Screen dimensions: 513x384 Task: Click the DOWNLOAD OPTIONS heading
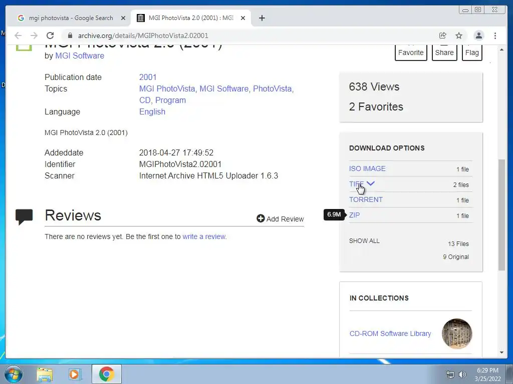[387, 148]
